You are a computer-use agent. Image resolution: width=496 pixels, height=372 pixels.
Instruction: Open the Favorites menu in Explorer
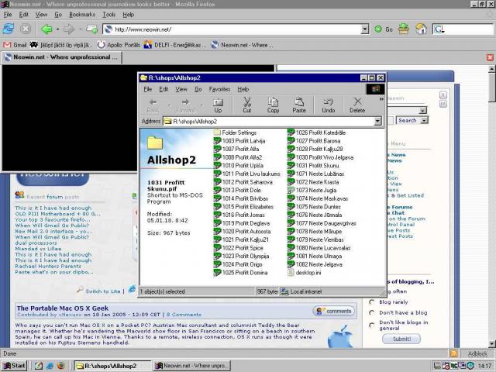click(219, 89)
